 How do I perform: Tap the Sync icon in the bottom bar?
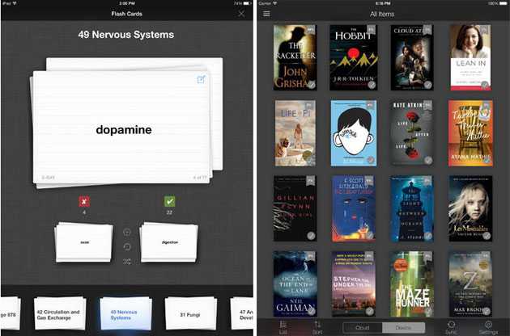[451, 325]
